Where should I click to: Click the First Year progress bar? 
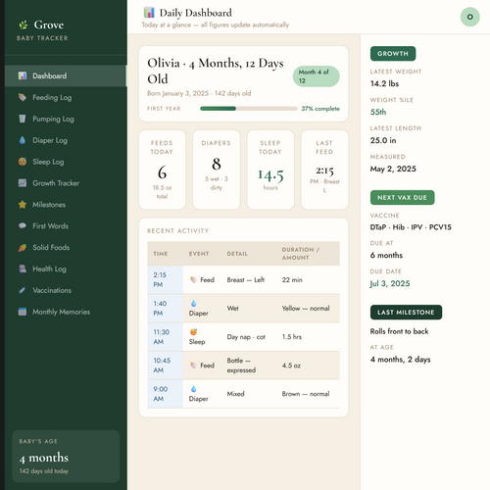tap(249, 109)
